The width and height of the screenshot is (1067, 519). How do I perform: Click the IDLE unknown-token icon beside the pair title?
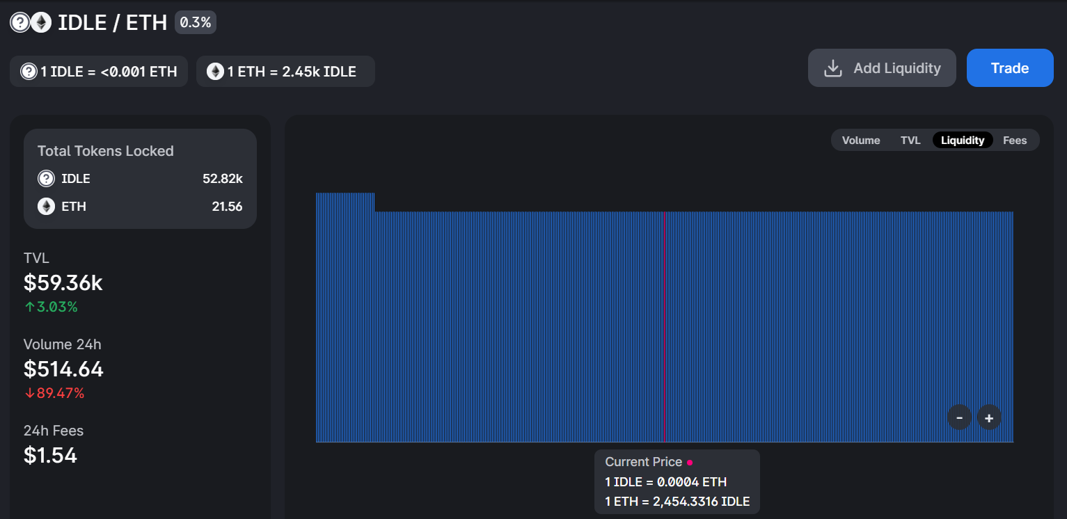click(19, 23)
